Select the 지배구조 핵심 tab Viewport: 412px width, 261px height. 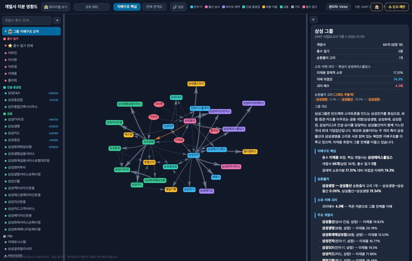[127, 7]
